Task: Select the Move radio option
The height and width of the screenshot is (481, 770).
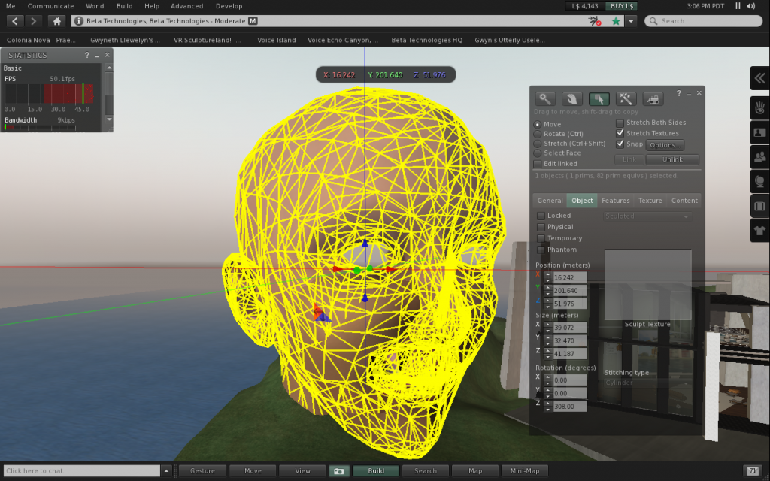Action: pos(538,125)
